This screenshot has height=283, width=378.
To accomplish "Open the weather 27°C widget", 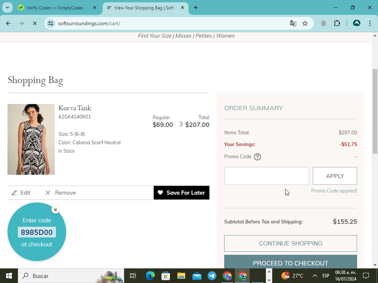I will pos(292,276).
